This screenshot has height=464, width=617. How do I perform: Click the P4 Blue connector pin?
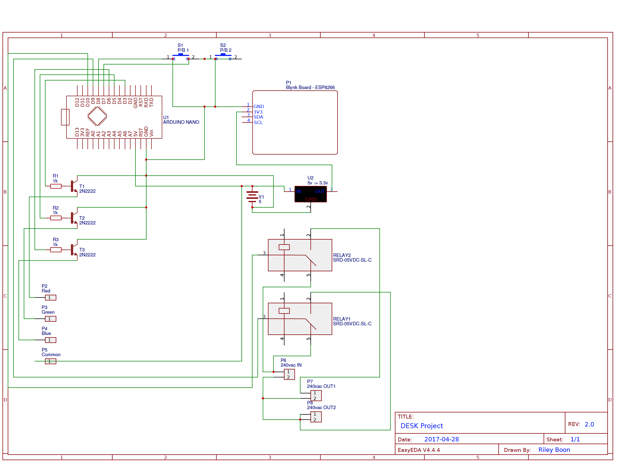pos(50,340)
